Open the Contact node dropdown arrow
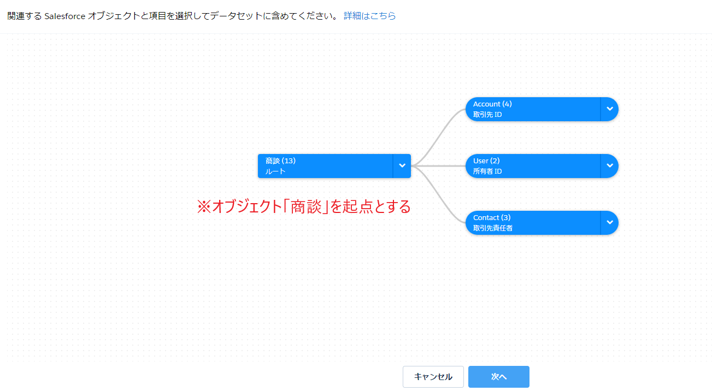The image size is (712, 391). 609,223
